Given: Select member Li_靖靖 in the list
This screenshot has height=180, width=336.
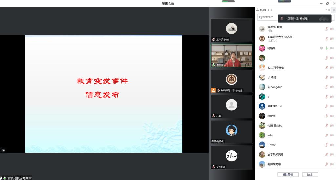Looking at the screenshot, I should (272, 78).
